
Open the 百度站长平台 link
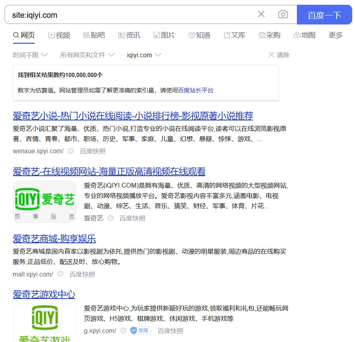click(x=196, y=90)
